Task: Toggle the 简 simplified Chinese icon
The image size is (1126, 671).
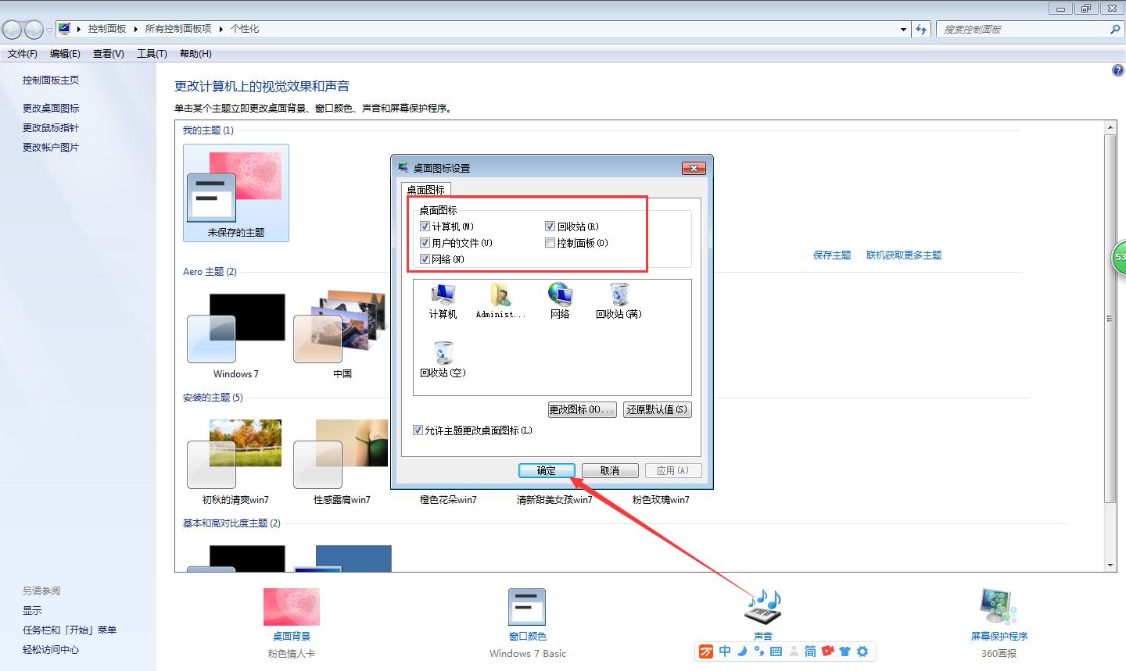Action: click(x=810, y=651)
